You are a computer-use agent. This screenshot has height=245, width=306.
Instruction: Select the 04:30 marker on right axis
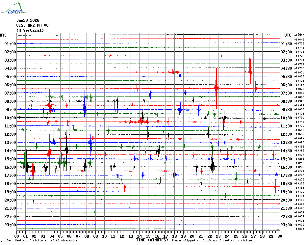[286, 68]
